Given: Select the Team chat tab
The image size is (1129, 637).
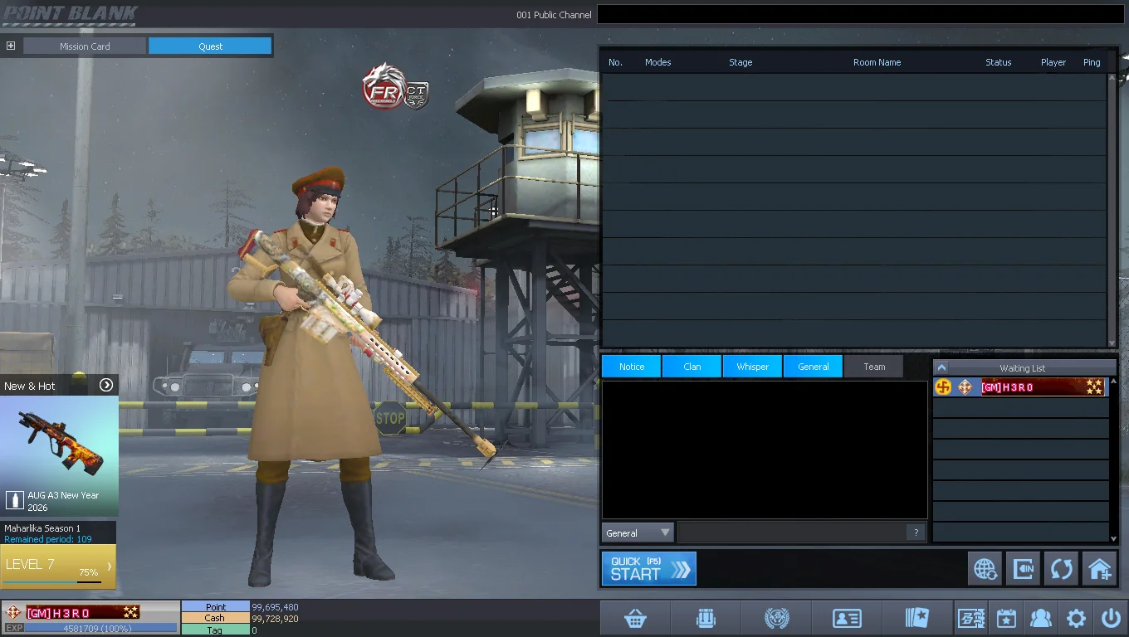Looking at the screenshot, I should coord(874,367).
